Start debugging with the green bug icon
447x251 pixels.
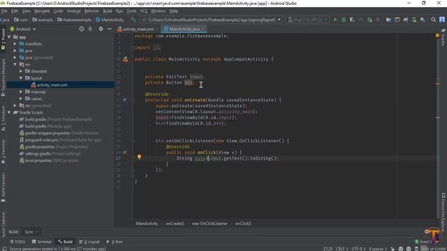344,20
